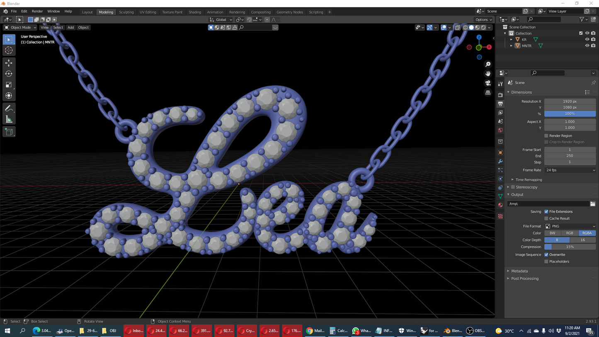Switch perspective/orthographic grid icon
Screen dimensions: 599x337
click(488, 92)
